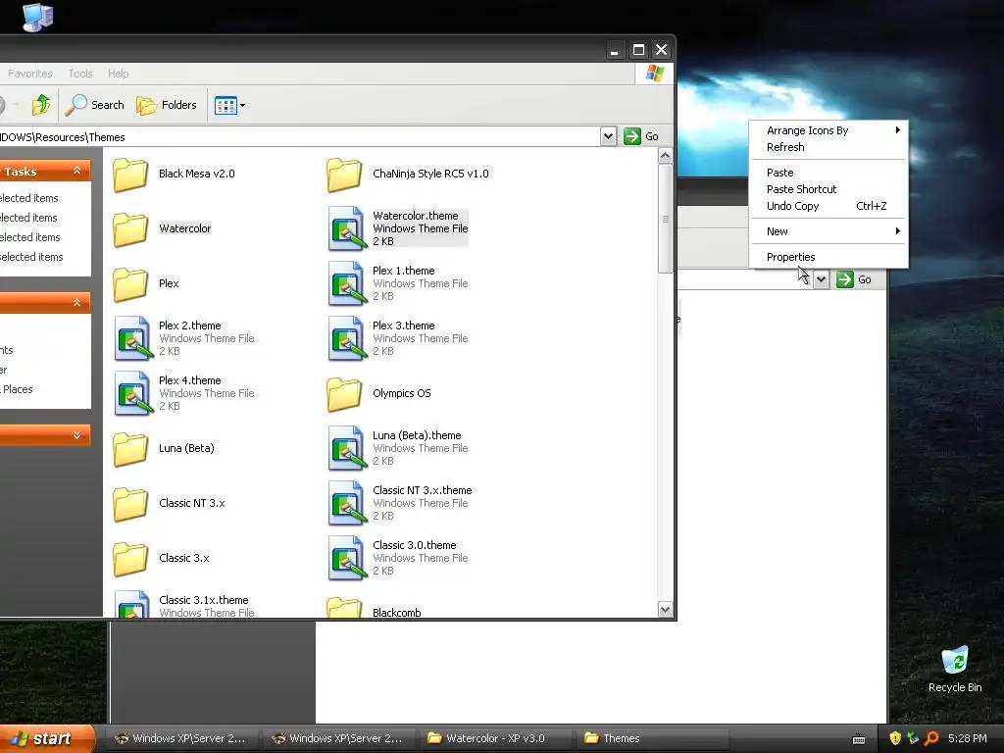
Task: Click the 5:28 PM clock
Action: (967, 738)
